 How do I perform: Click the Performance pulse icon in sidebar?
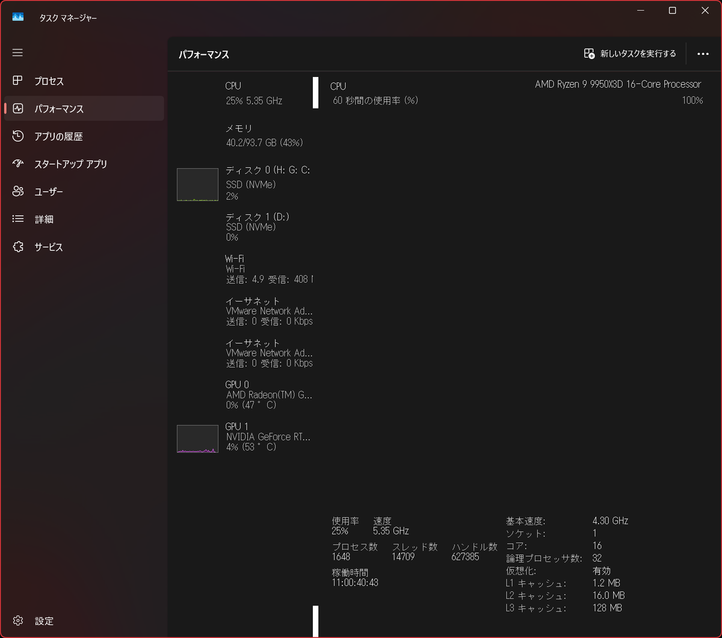click(x=17, y=108)
